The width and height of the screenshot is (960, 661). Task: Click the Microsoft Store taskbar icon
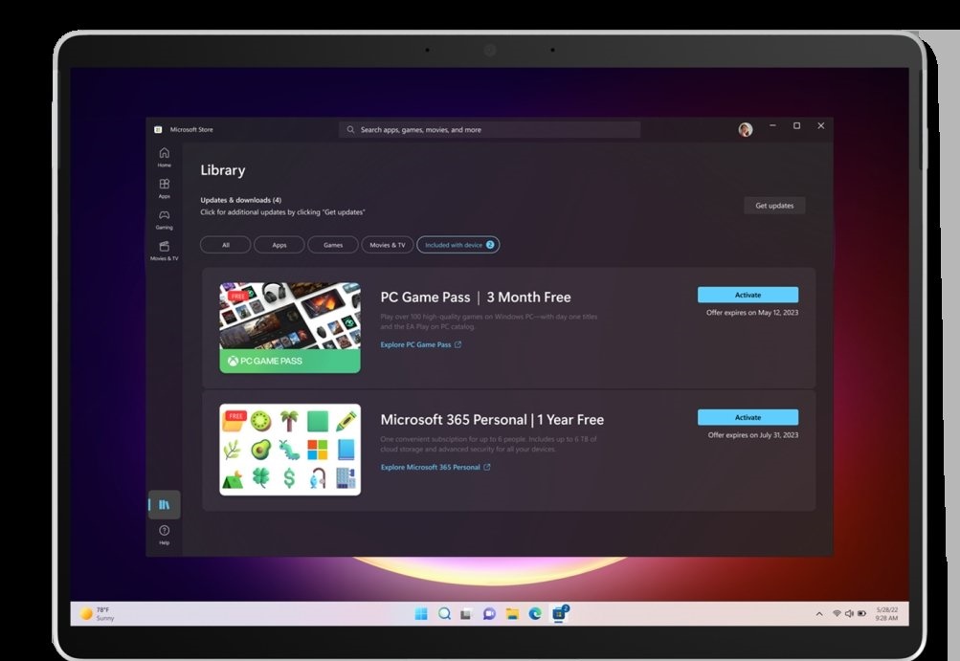560,613
